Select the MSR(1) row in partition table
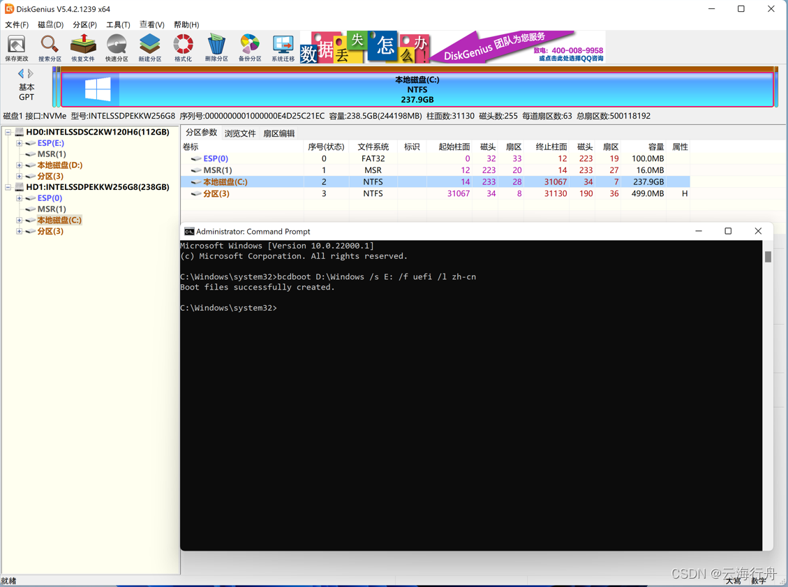The height and width of the screenshot is (587, 788). (x=436, y=170)
